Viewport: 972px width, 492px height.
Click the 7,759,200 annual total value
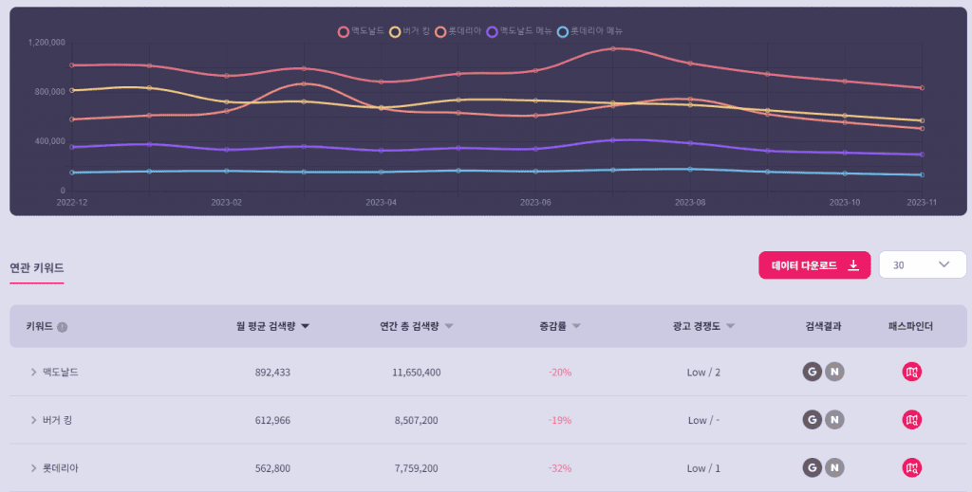tap(417, 469)
